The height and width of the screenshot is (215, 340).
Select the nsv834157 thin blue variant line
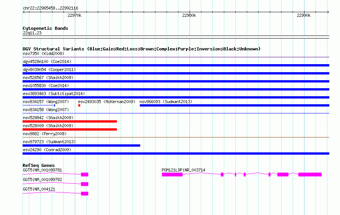pyautogui.click(x=39, y=105)
